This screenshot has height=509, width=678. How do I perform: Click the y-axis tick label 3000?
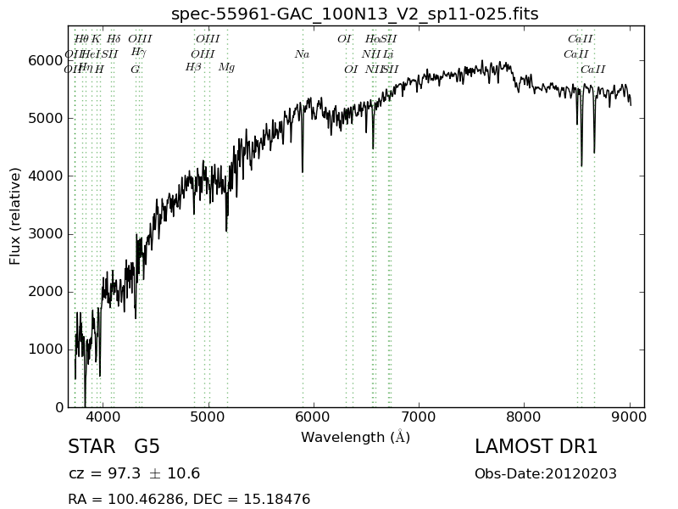point(46,234)
